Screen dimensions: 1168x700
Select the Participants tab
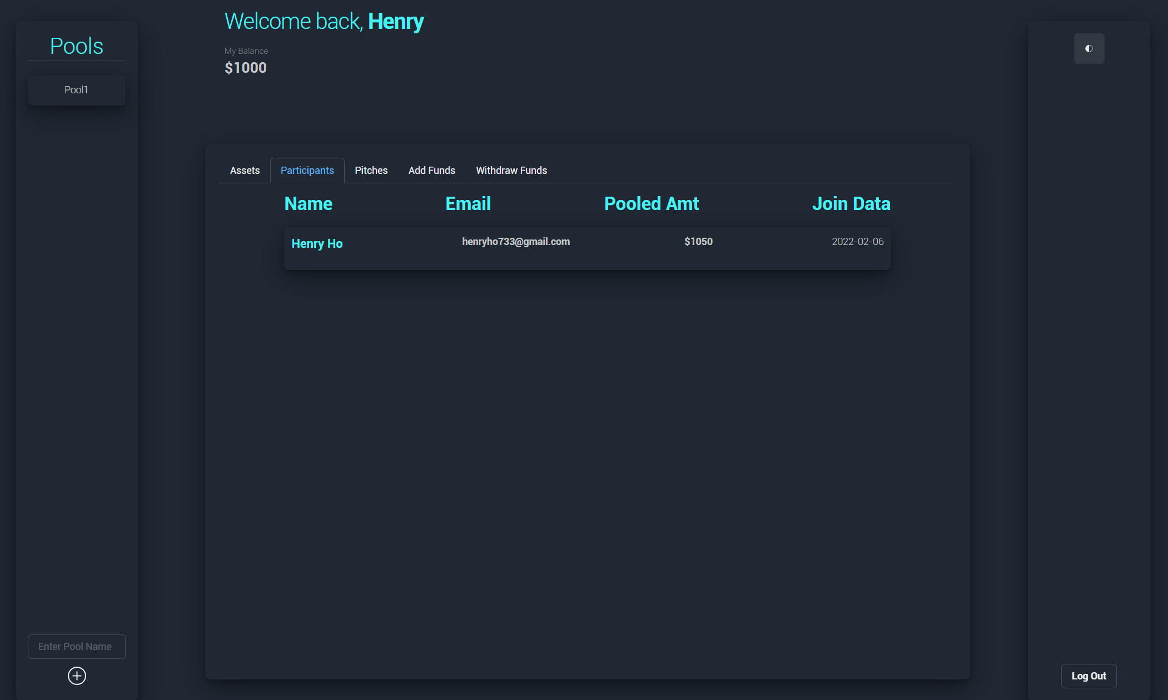(307, 171)
